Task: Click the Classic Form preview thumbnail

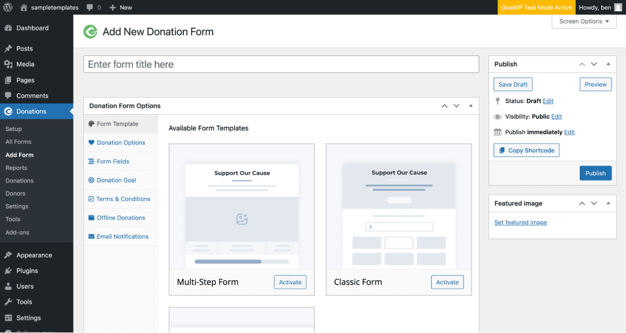Action: pyautogui.click(x=399, y=207)
